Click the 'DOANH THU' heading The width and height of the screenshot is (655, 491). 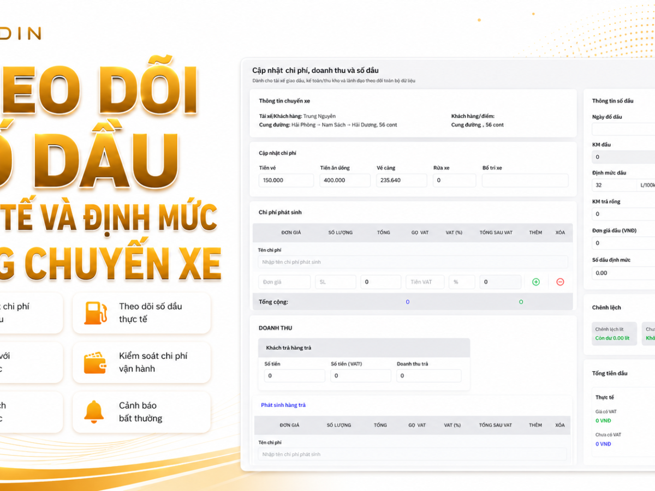point(275,328)
